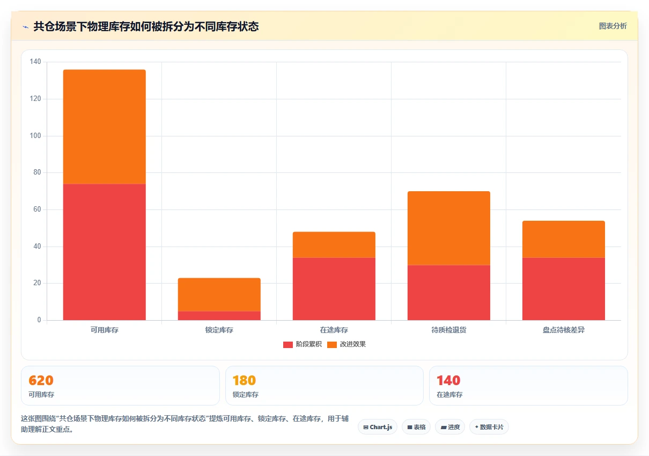Open the 140 在途库存 data card
Screen dimensions: 649x456
click(x=528, y=386)
